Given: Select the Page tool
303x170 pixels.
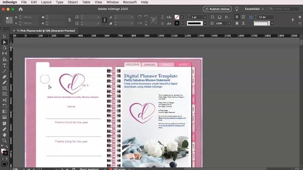Looking at the screenshot, I should pos(4,48).
